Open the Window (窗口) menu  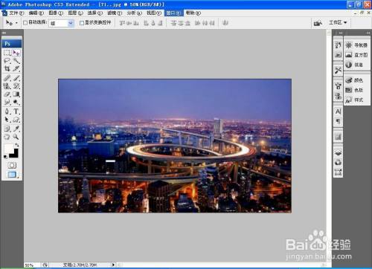coord(173,13)
